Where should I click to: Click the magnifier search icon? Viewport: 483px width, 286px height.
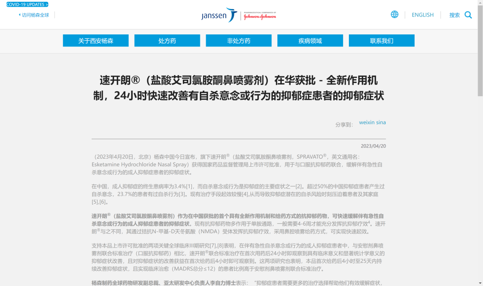pyautogui.click(x=468, y=15)
